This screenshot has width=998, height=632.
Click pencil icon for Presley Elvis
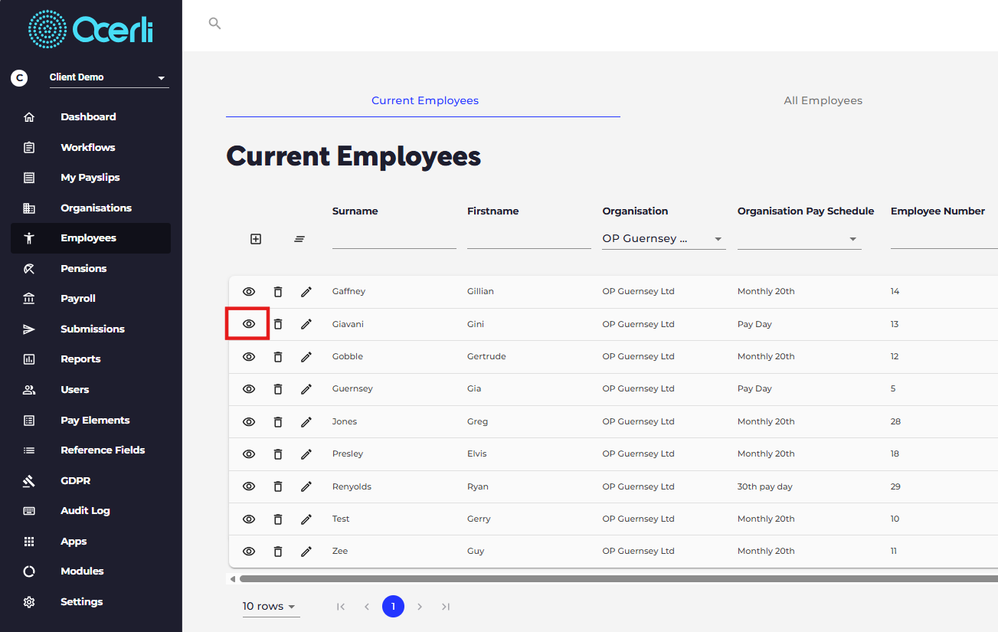306,454
